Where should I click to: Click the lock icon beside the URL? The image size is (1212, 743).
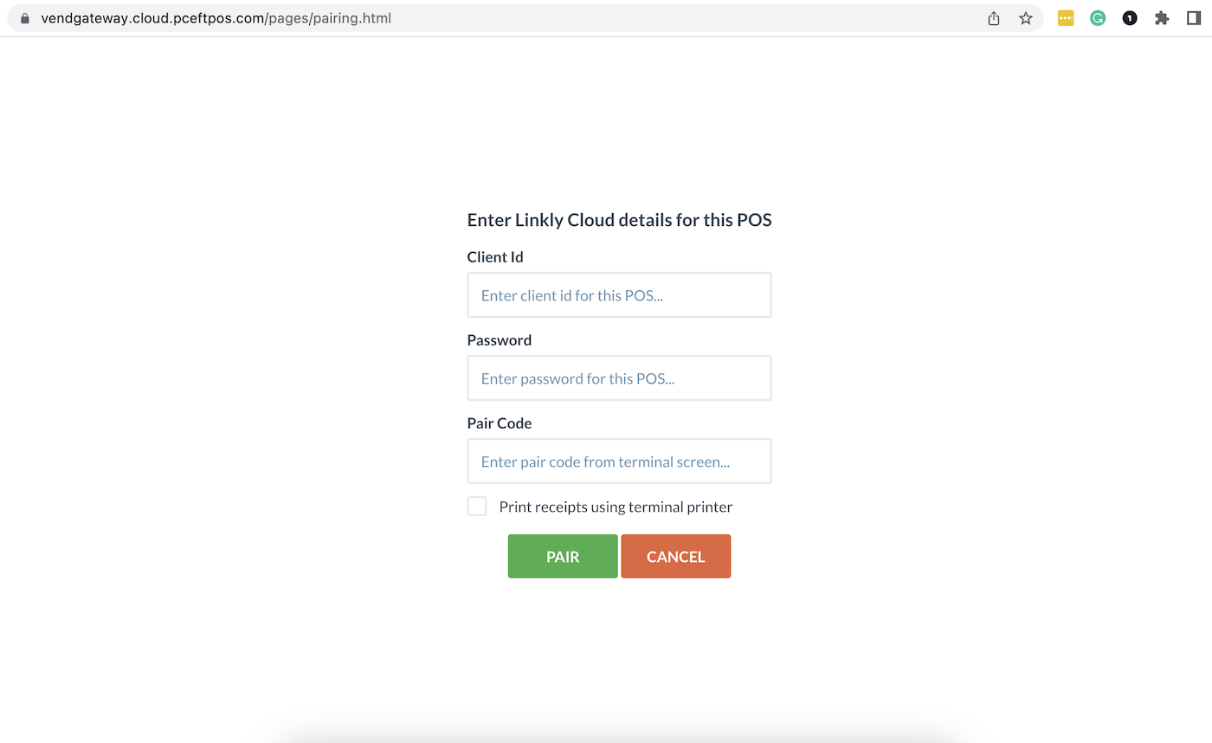(x=24, y=18)
